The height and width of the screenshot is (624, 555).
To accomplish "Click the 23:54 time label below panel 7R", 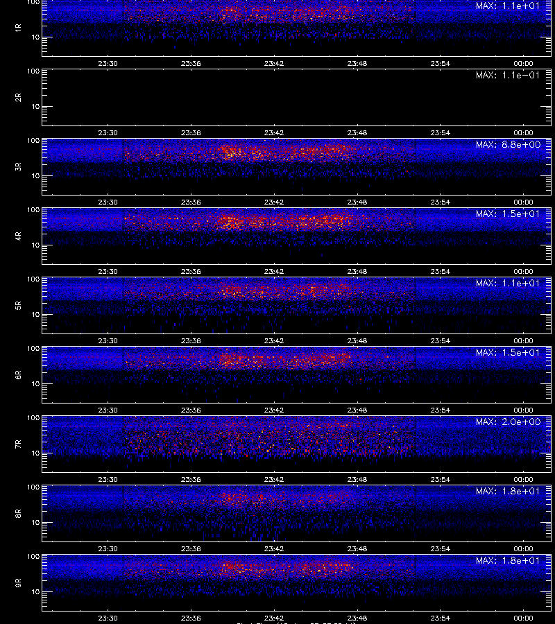I will tap(441, 480).
